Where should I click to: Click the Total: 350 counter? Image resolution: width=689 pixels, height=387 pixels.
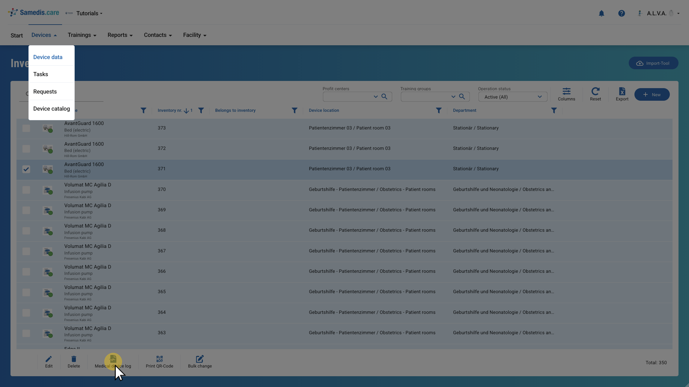(x=656, y=362)
